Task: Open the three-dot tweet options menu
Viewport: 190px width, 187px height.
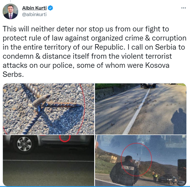Action: coord(183,8)
